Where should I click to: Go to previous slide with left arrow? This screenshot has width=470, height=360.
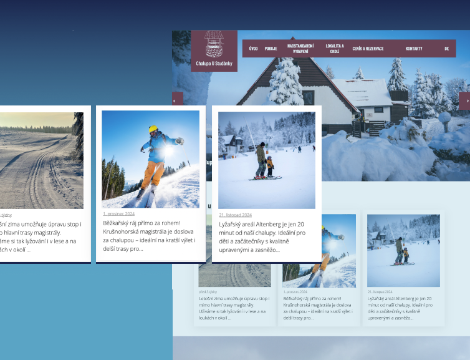click(177, 100)
